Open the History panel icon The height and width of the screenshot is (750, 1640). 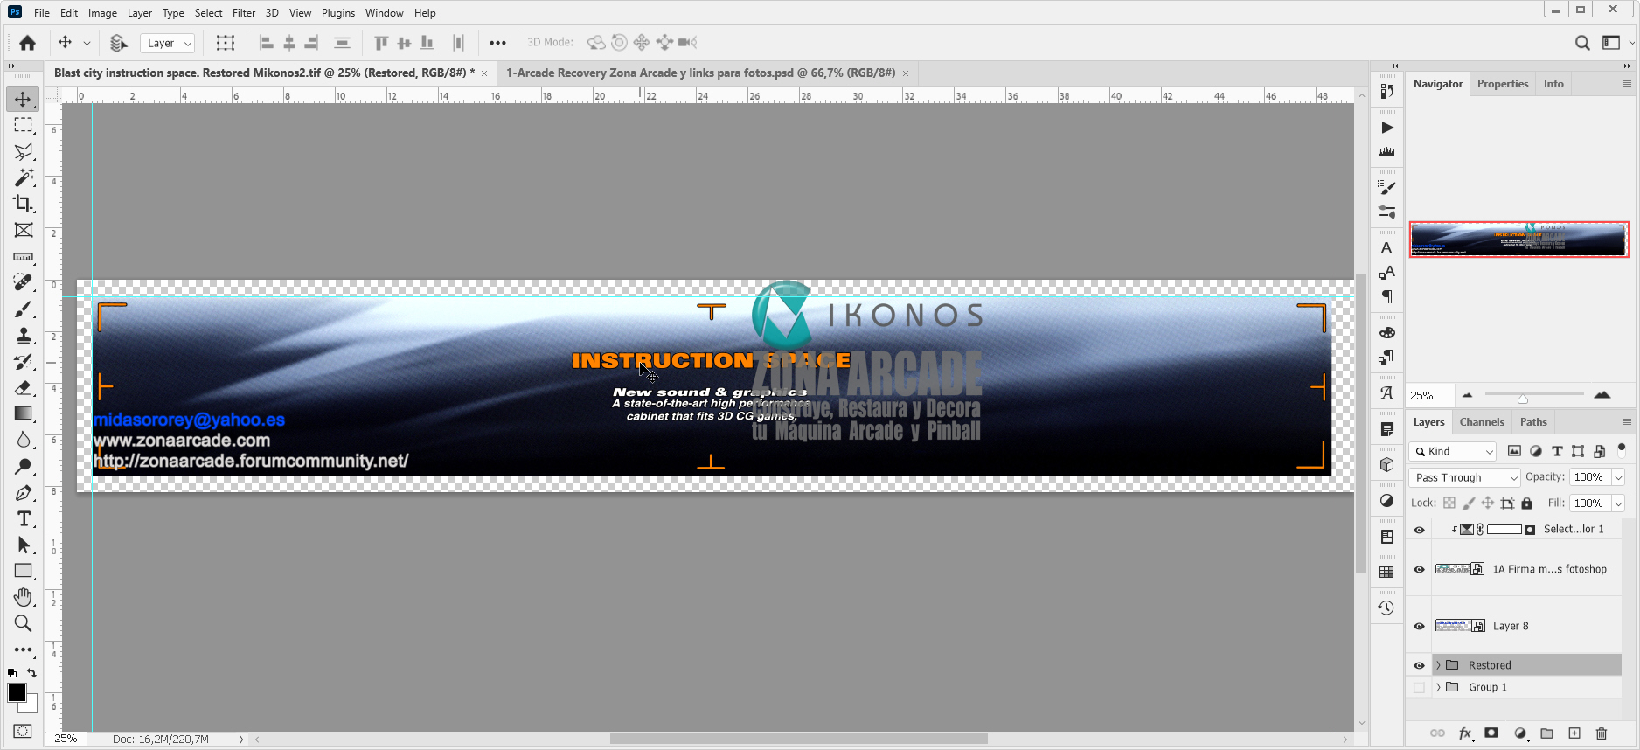(x=1386, y=608)
